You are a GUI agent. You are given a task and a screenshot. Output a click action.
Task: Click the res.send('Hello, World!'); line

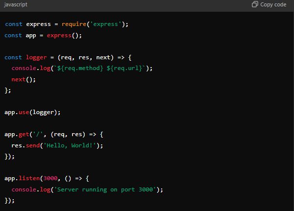(x=57, y=145)
